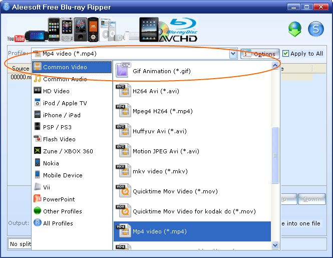Toggle the Apply to All checkbox
The width and height of the screenshot is (333, 258).
285,53
